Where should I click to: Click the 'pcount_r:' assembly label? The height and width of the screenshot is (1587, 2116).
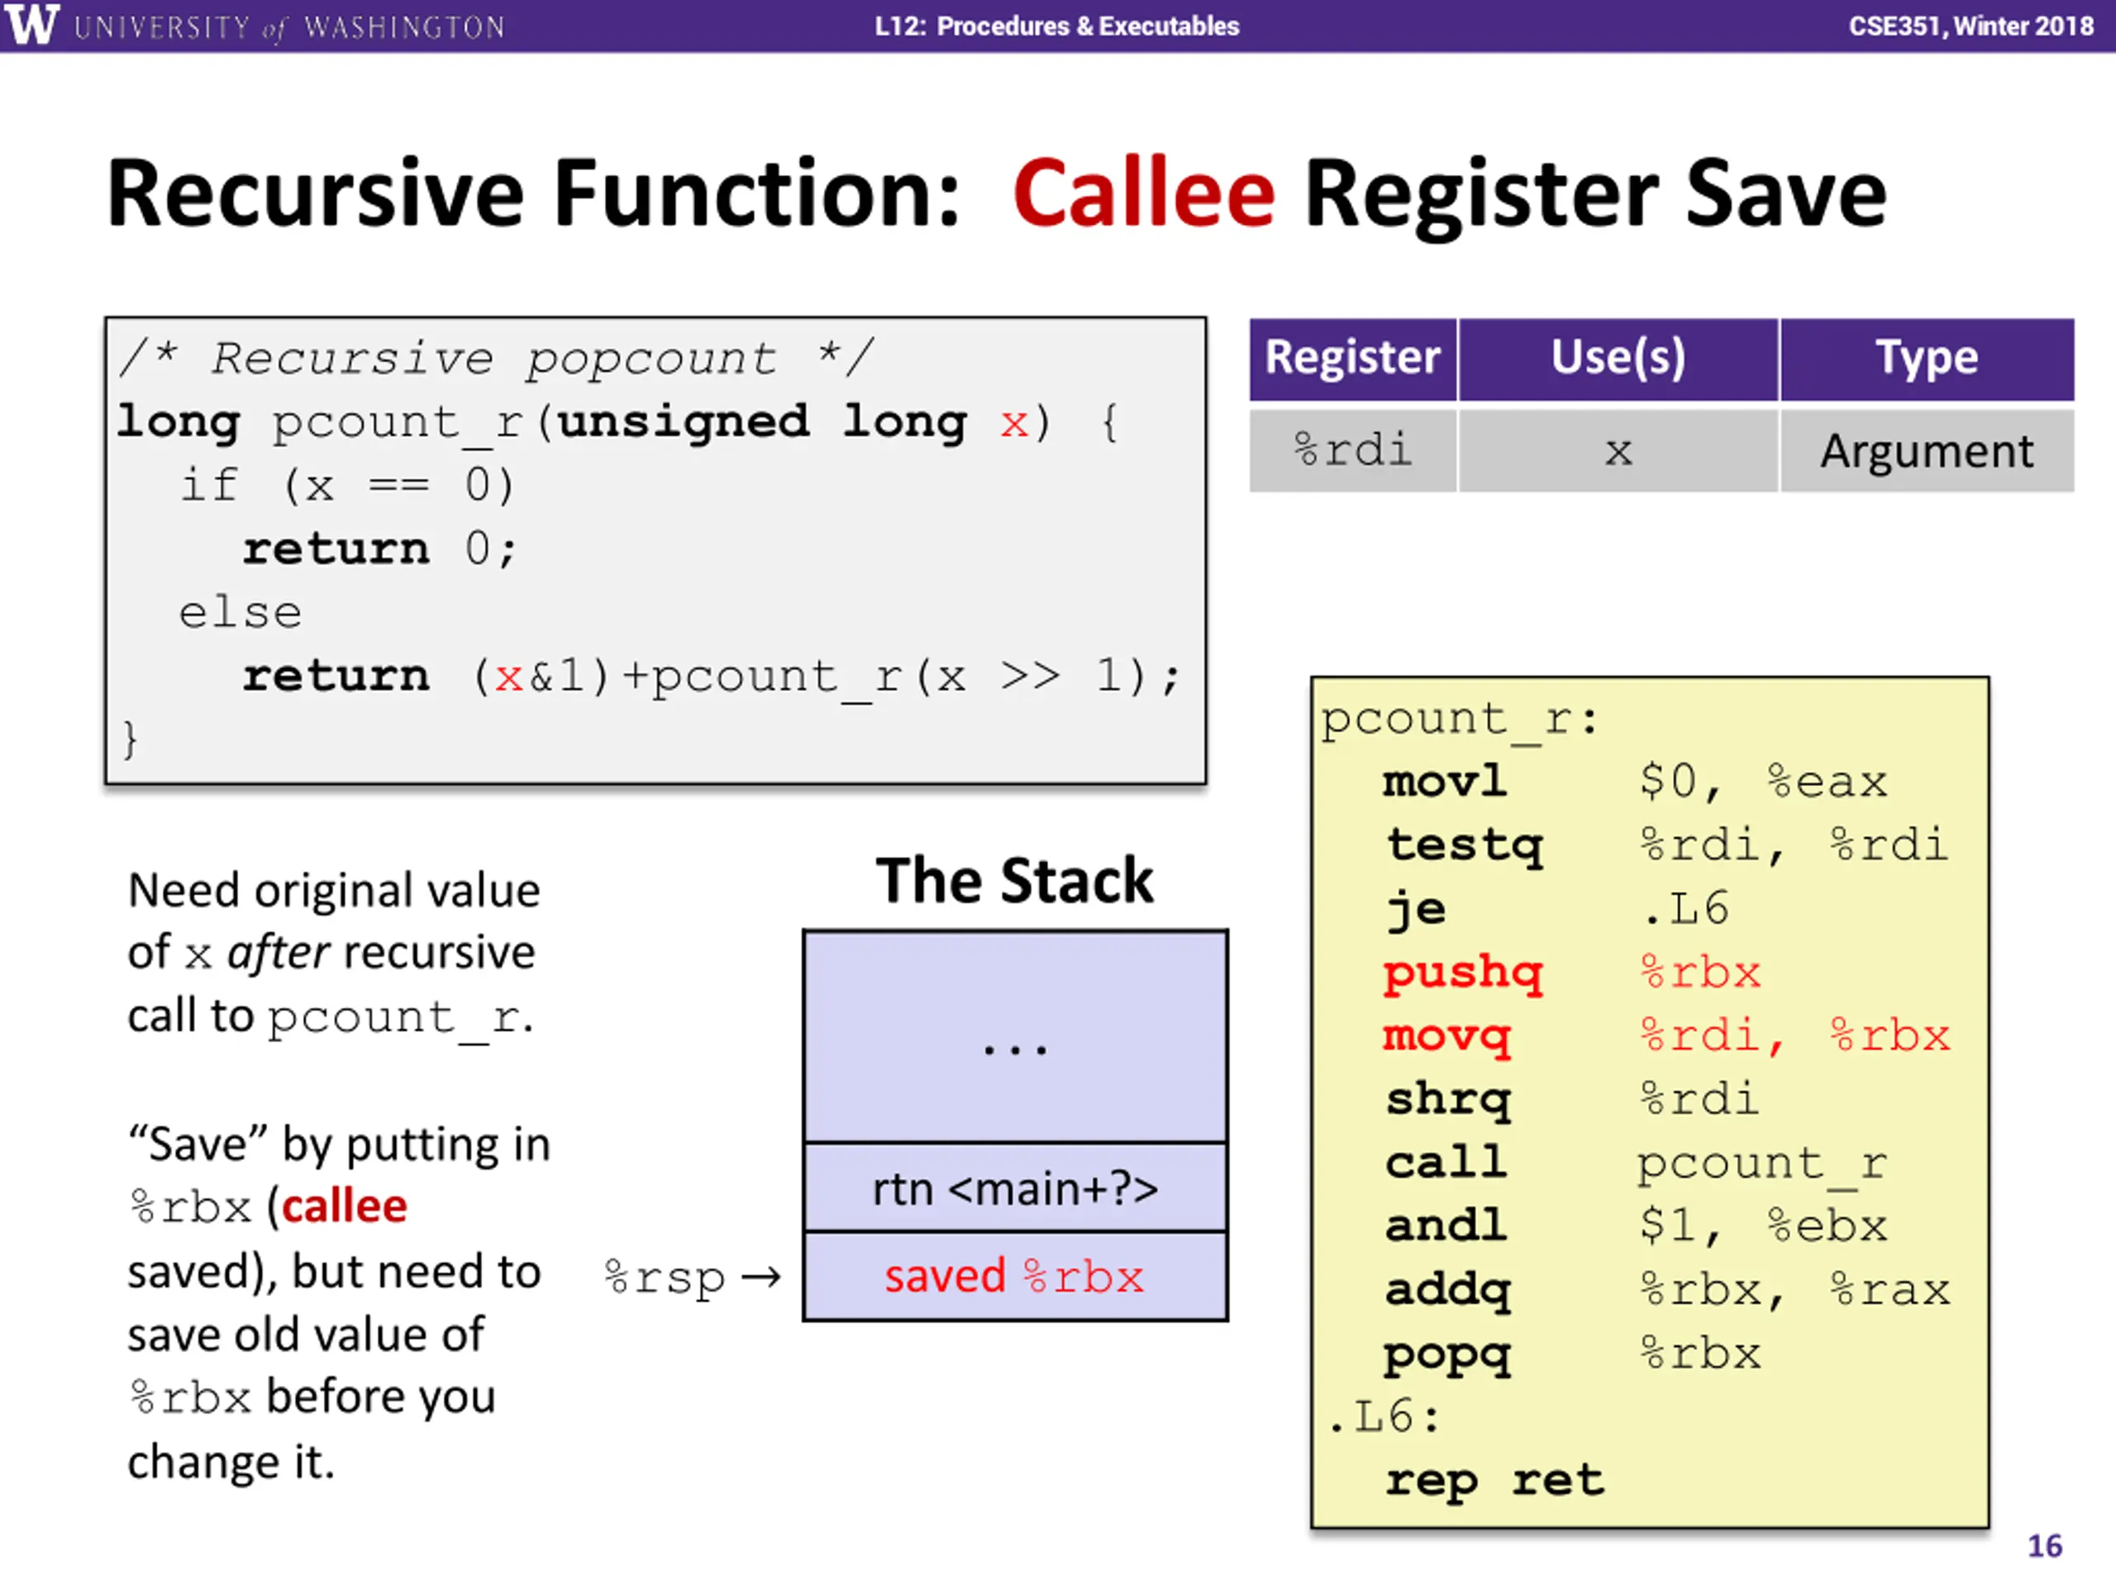point(1460,719)
